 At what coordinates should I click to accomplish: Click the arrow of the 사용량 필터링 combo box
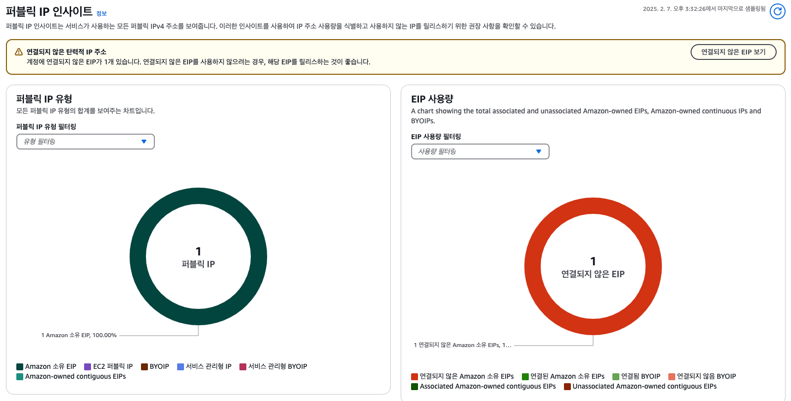[539, 151]
